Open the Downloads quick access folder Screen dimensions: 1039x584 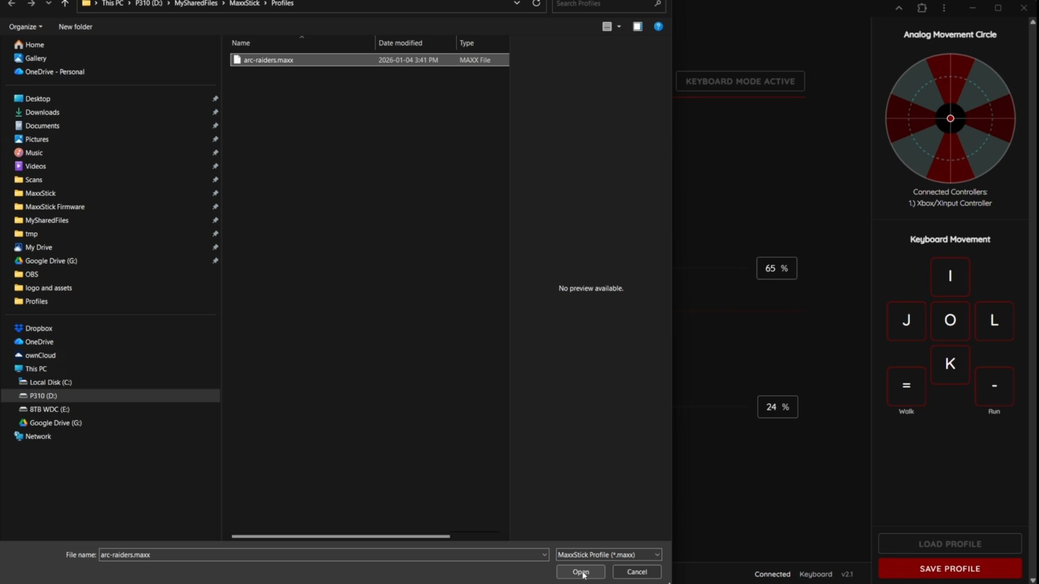point(37,112)
